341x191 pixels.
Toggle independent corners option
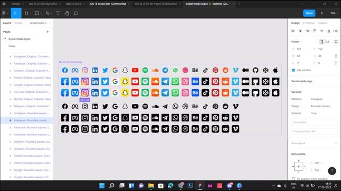pyautogui.click(x=336, y=63)
